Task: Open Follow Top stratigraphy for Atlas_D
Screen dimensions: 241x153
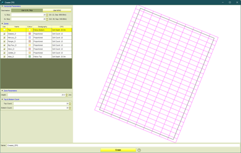Action: pyautogui.click(x=42, y=57)
